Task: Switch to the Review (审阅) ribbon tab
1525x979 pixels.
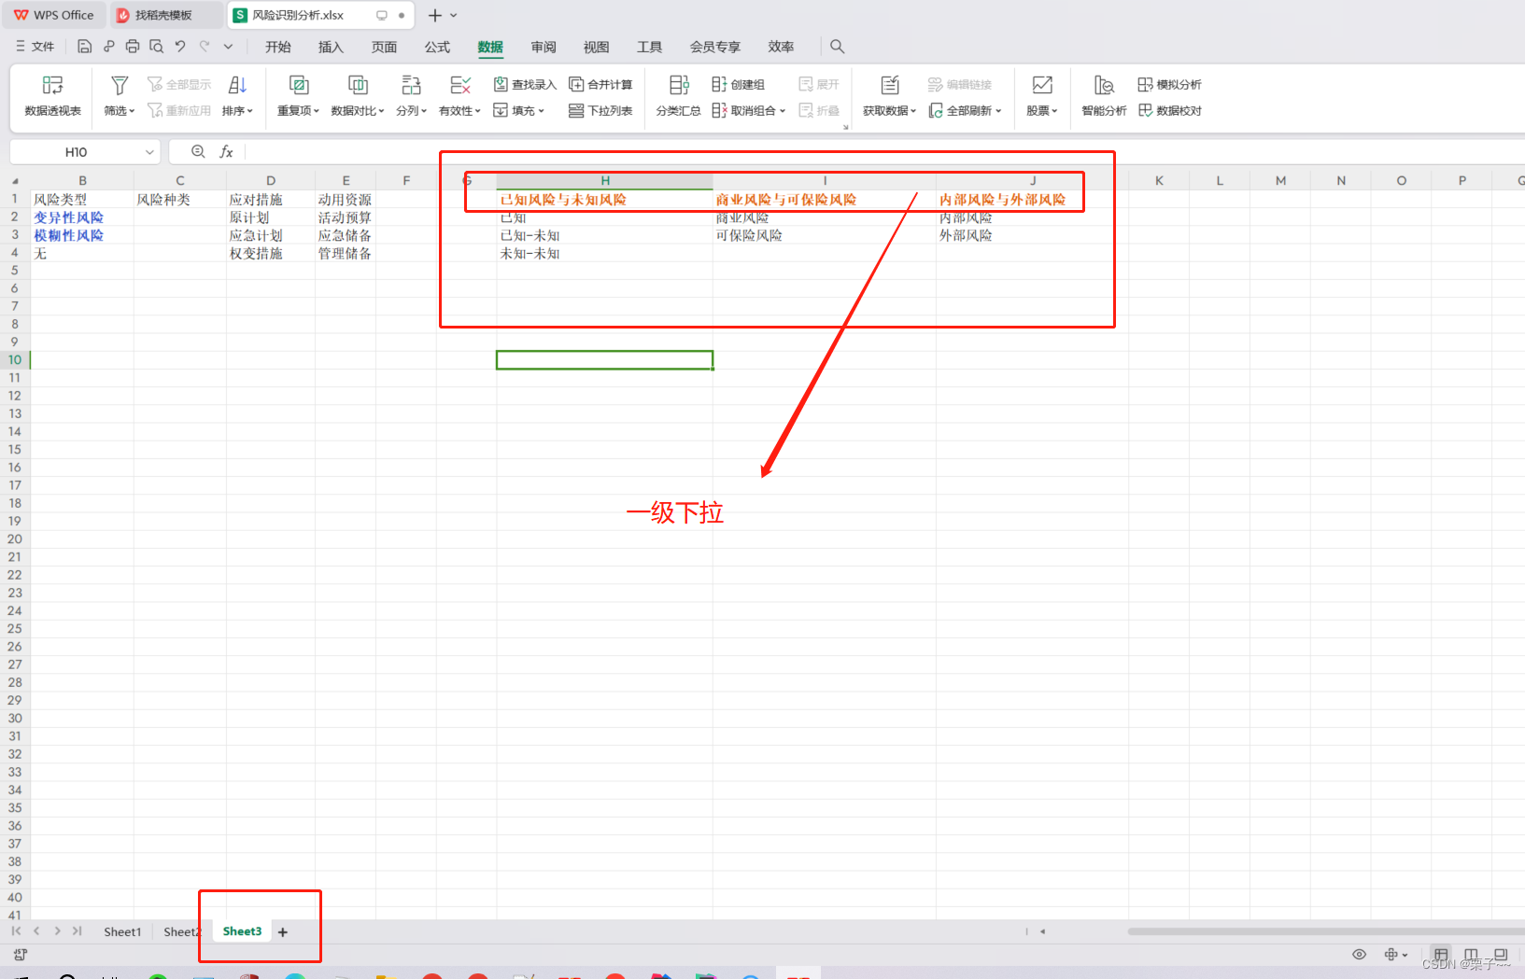Action: [544, 47]
